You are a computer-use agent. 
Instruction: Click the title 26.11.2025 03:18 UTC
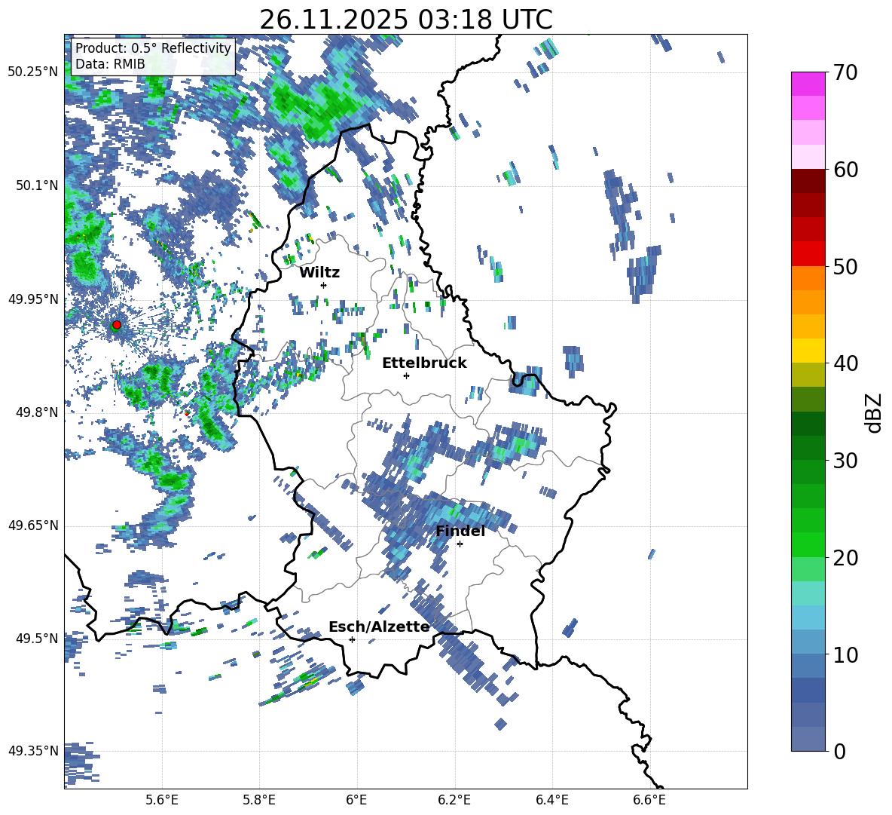pyautogui.click(x=406, y=20)
